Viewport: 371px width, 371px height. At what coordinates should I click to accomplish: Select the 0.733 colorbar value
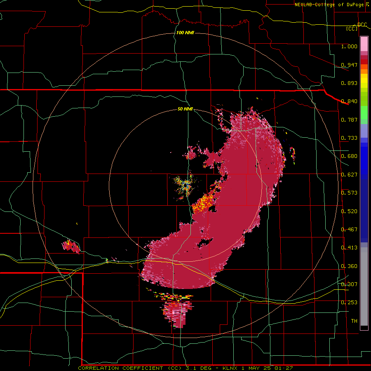pos(349,138)
